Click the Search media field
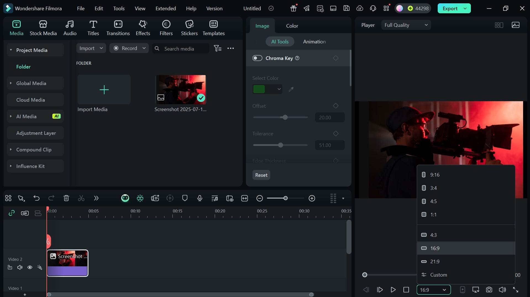The width and height of the screenshot is (530, 297). point(181,48)
